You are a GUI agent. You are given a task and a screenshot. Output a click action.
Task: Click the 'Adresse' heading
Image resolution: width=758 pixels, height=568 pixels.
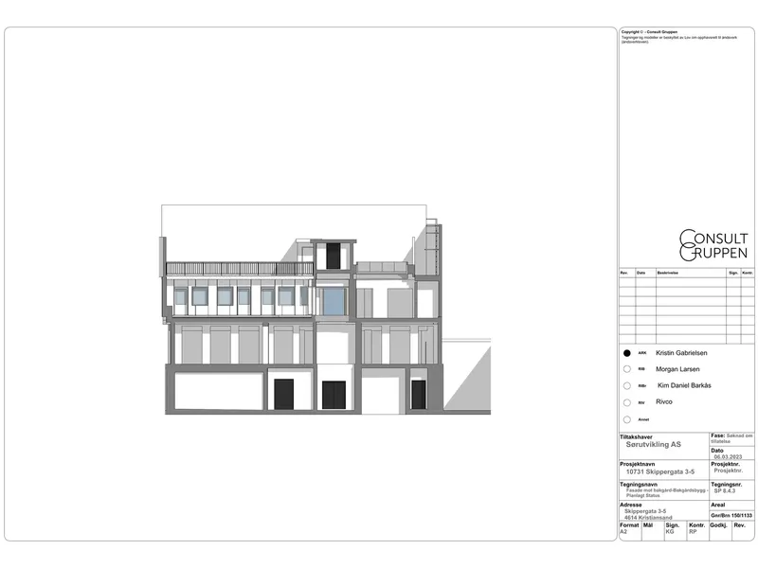pos(631,505)
